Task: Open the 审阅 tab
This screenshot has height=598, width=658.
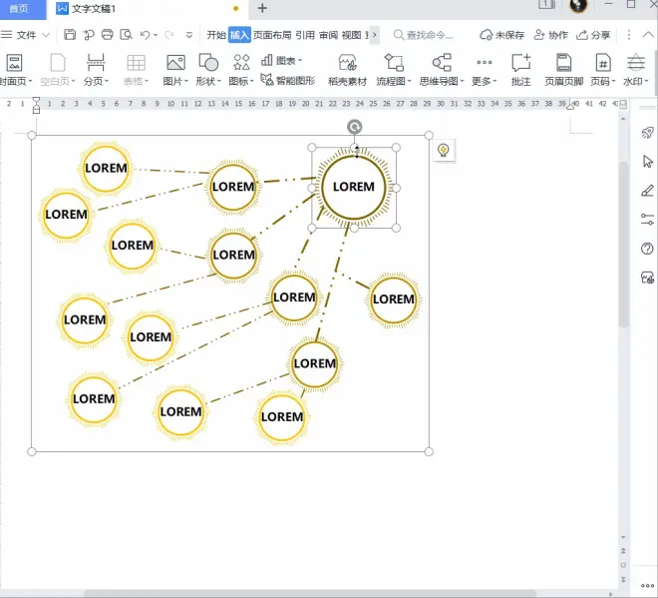Action: click(x=328, y=35)
